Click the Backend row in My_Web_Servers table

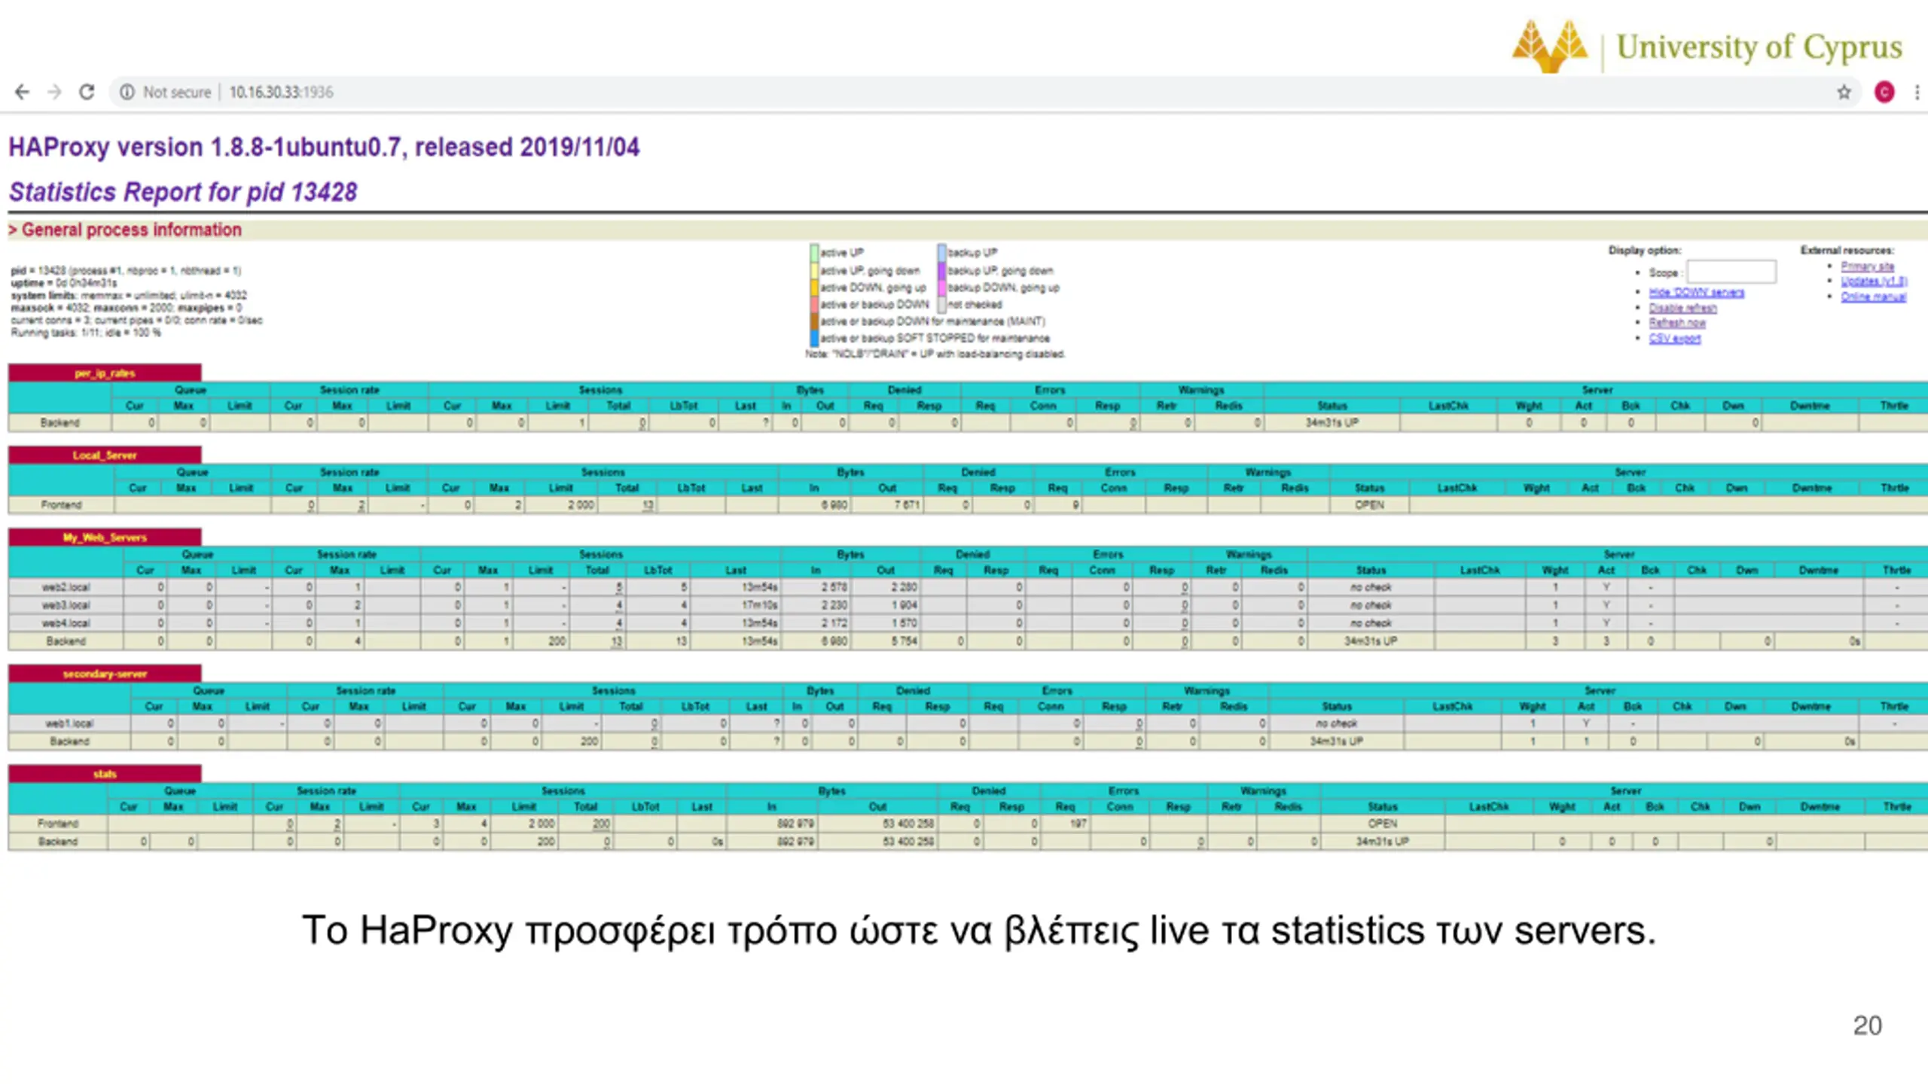(x=968, y=641)
